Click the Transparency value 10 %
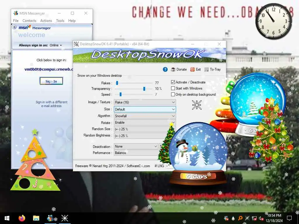 158,89
